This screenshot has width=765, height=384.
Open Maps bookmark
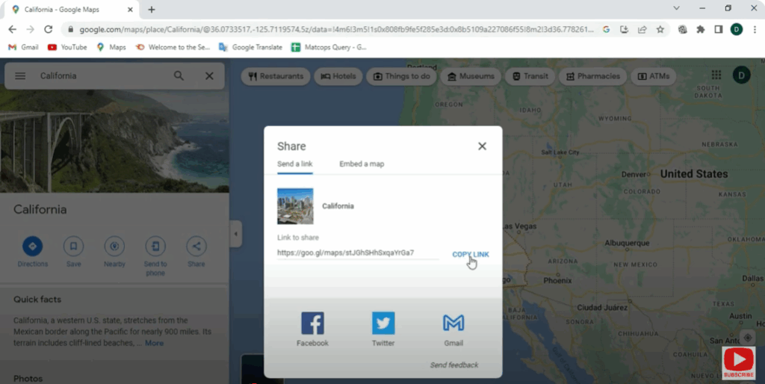coord(111,47)
